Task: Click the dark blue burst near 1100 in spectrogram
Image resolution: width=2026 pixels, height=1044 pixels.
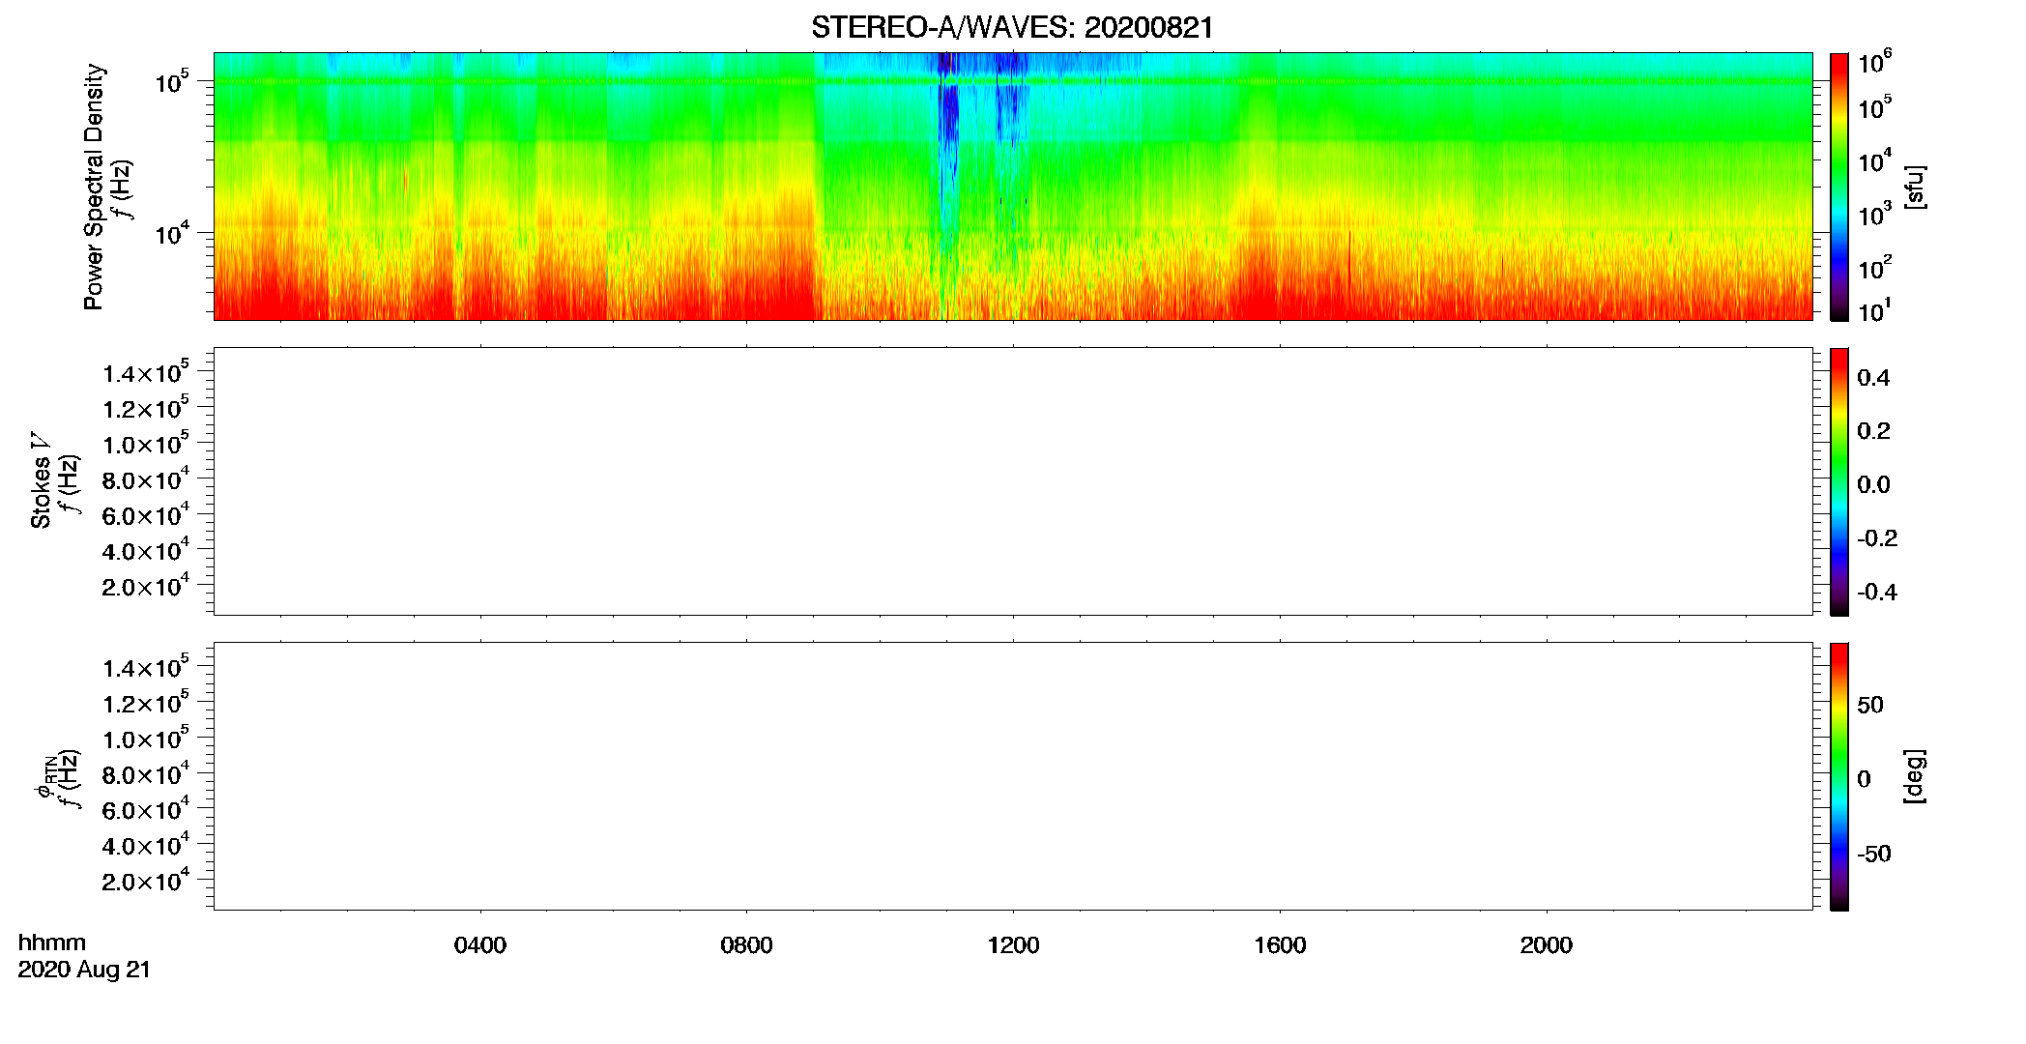Action: tap(949, 116)
